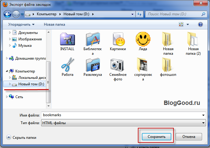
Task: Expand the Изображения tree node
Action: point(10,39)
